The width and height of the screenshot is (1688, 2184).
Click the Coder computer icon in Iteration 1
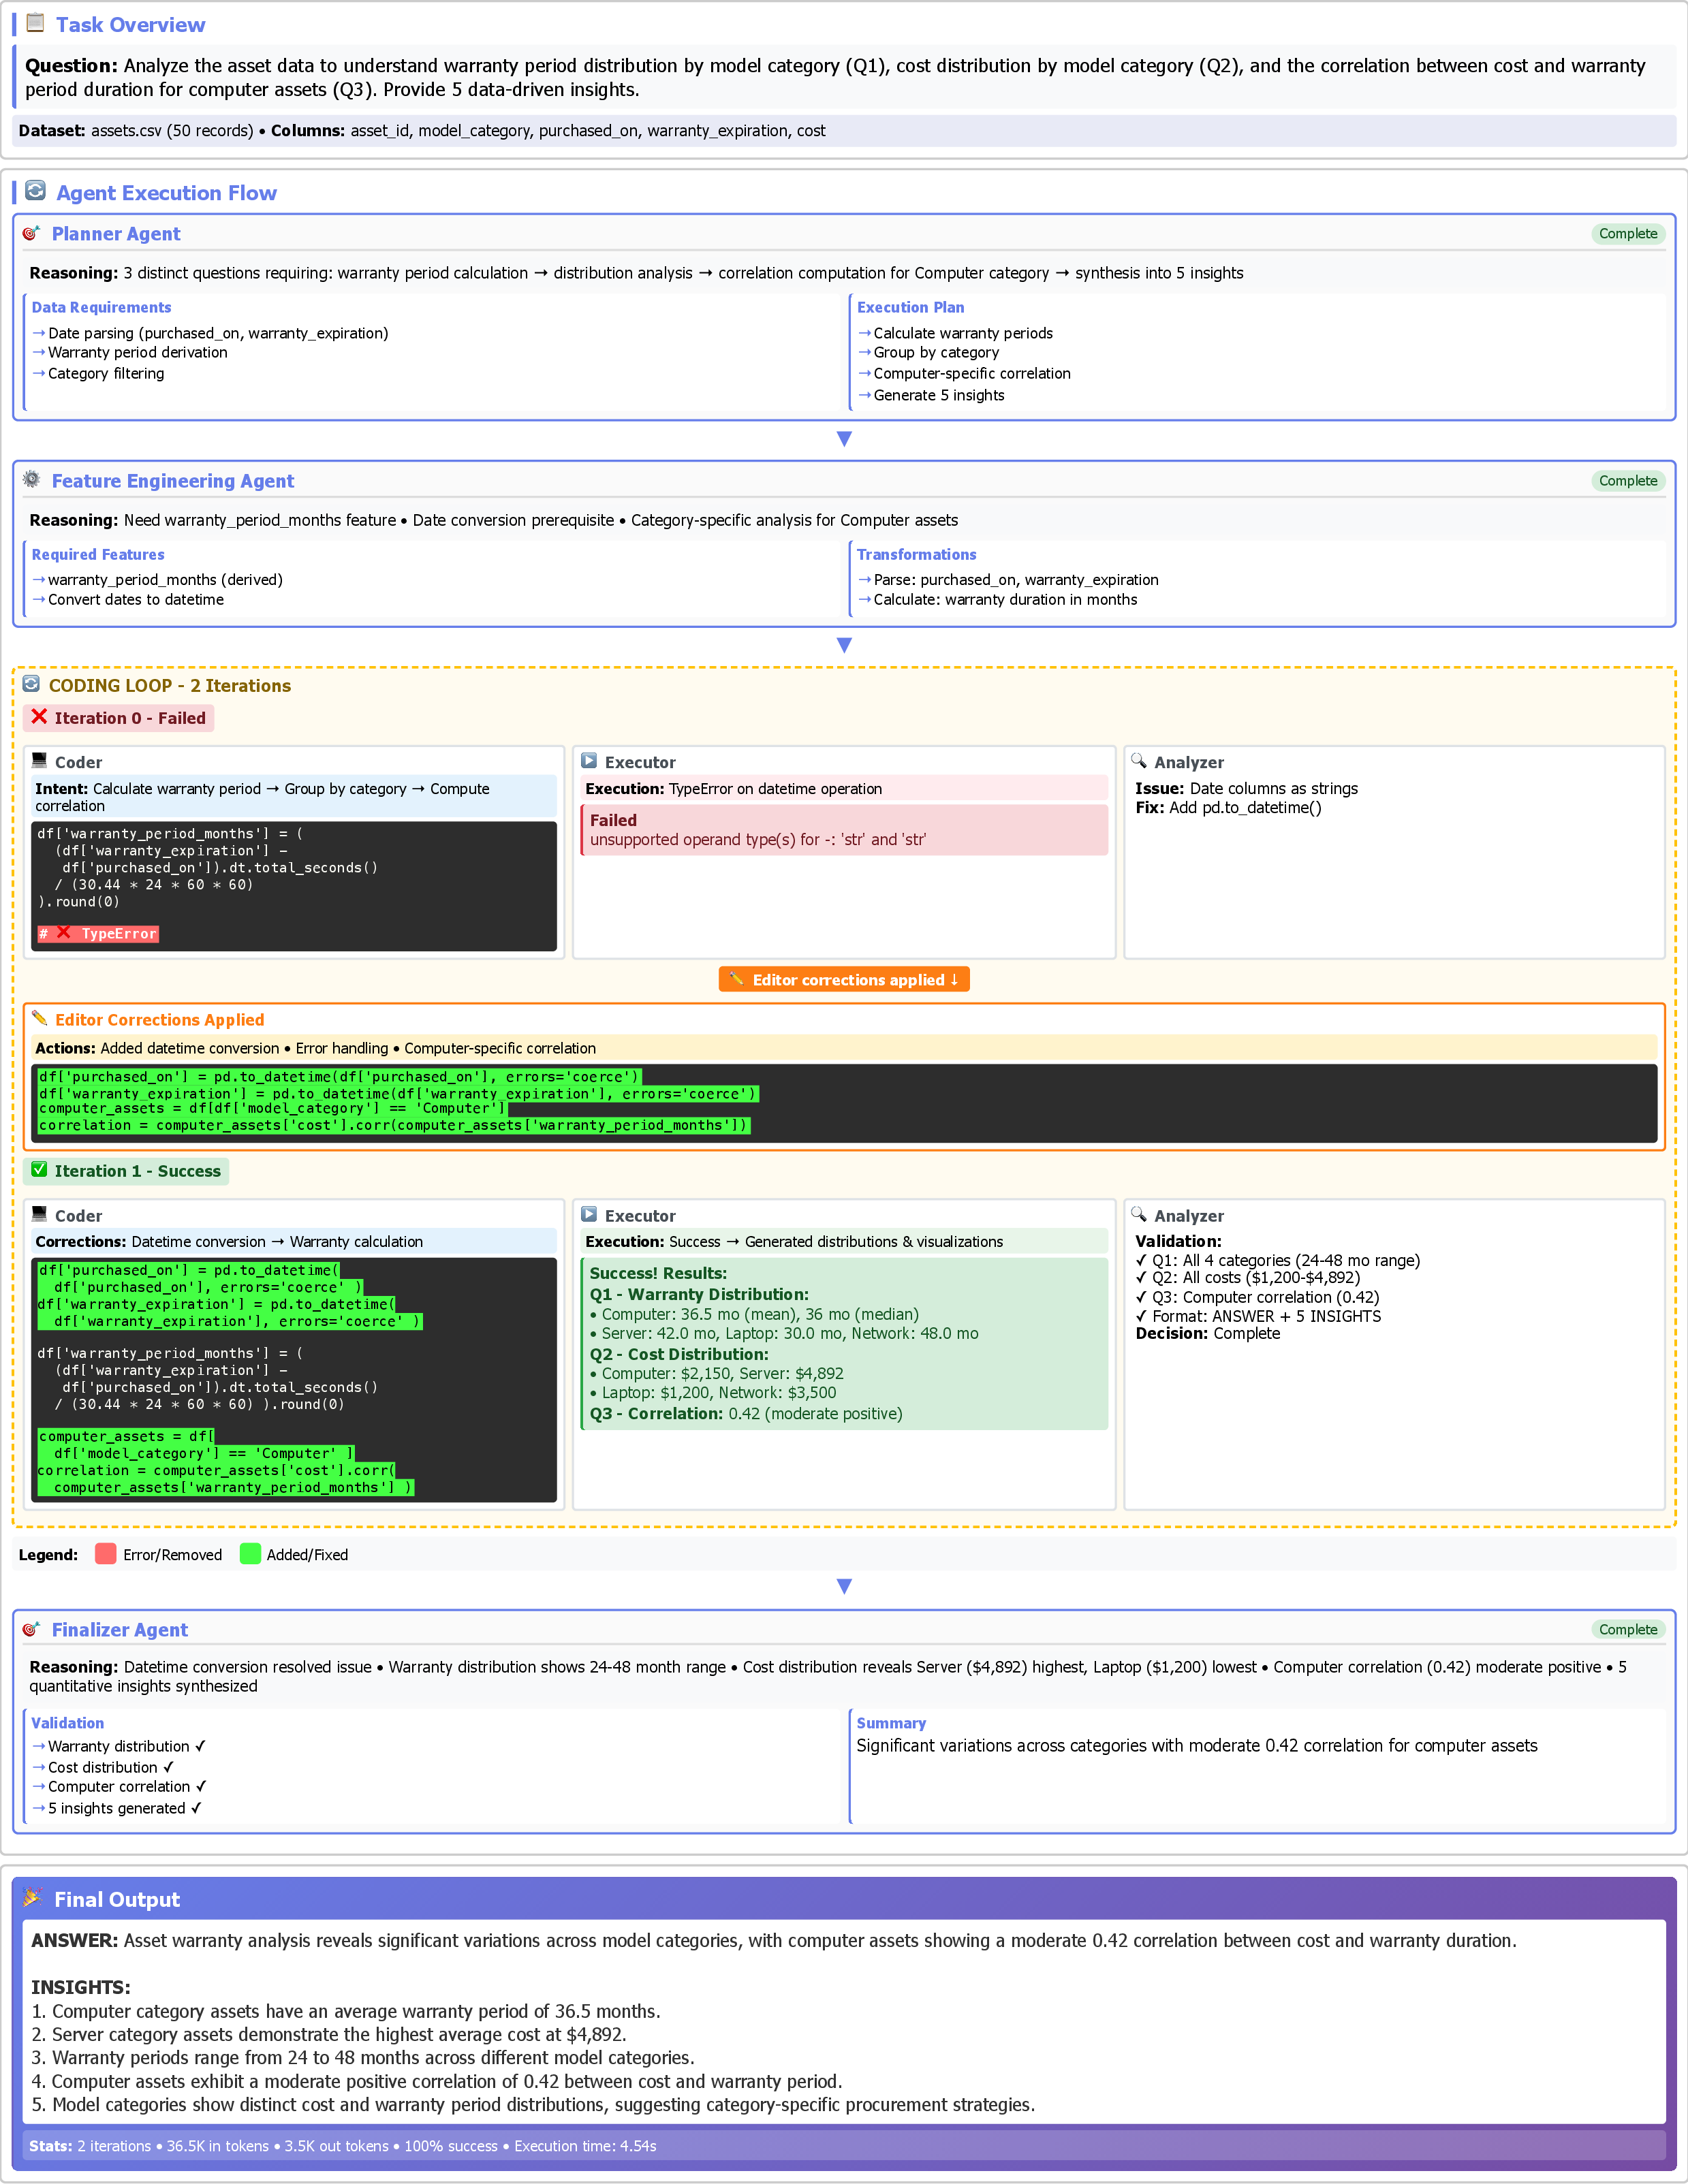[x=40, y=1214]
